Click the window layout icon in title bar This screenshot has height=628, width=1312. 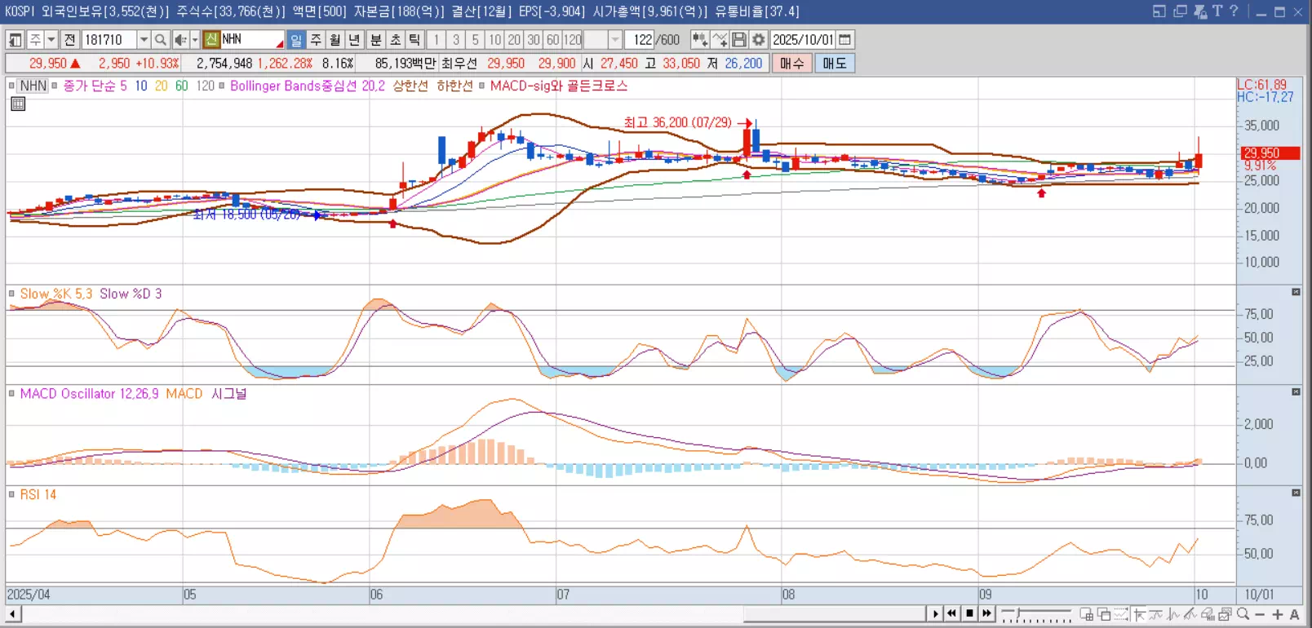(x=1159, y=11)
